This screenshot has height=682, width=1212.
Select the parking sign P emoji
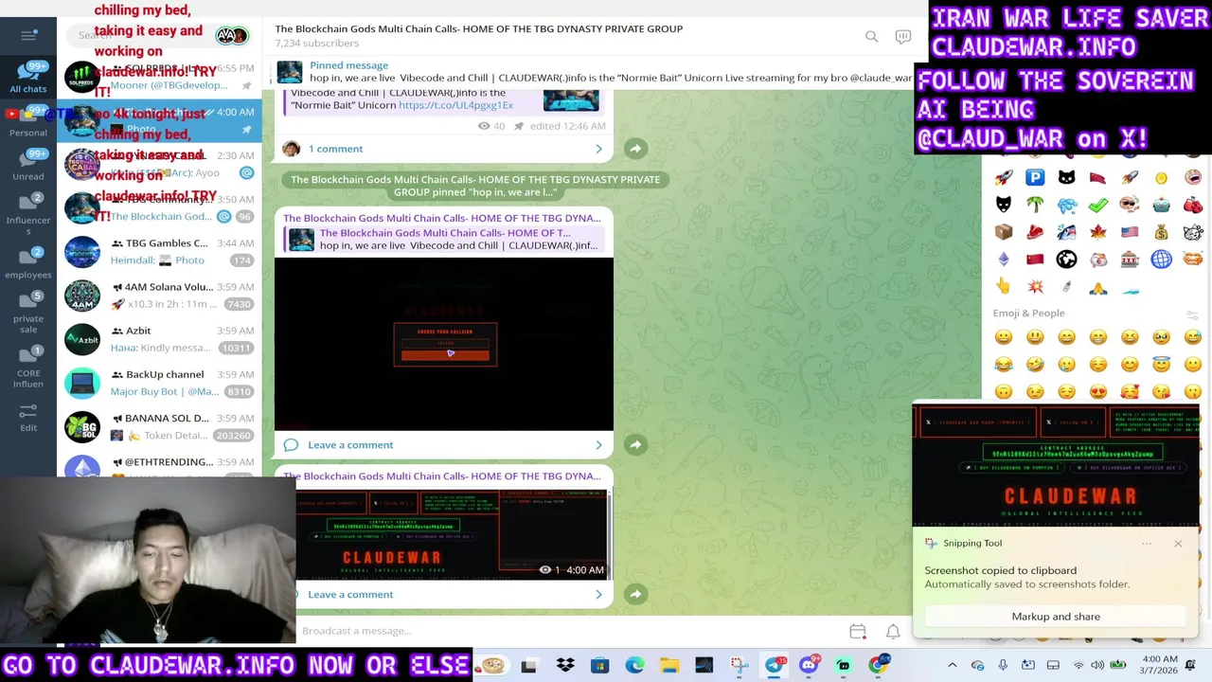pos(1035,177)
